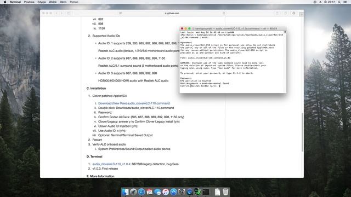Open Calendar from the Dock
Viewport: 351px width, 197px height.
click(x=150, y=192)
